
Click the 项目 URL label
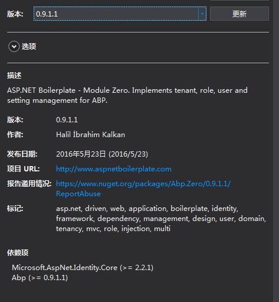pyautogui.click(x=24, y=169)
